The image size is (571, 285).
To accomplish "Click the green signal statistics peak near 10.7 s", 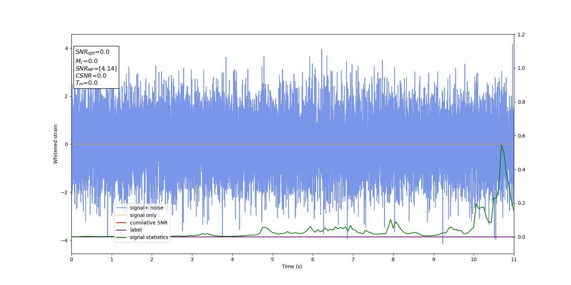I will [501, 145].
